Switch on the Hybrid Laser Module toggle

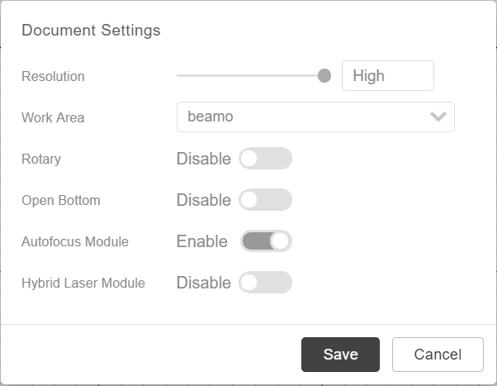point(265,283)
